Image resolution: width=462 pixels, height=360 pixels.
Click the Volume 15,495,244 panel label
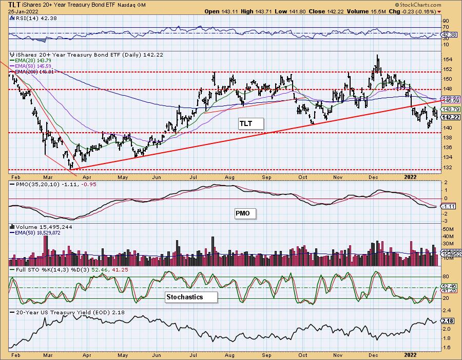tap(44, 227)
